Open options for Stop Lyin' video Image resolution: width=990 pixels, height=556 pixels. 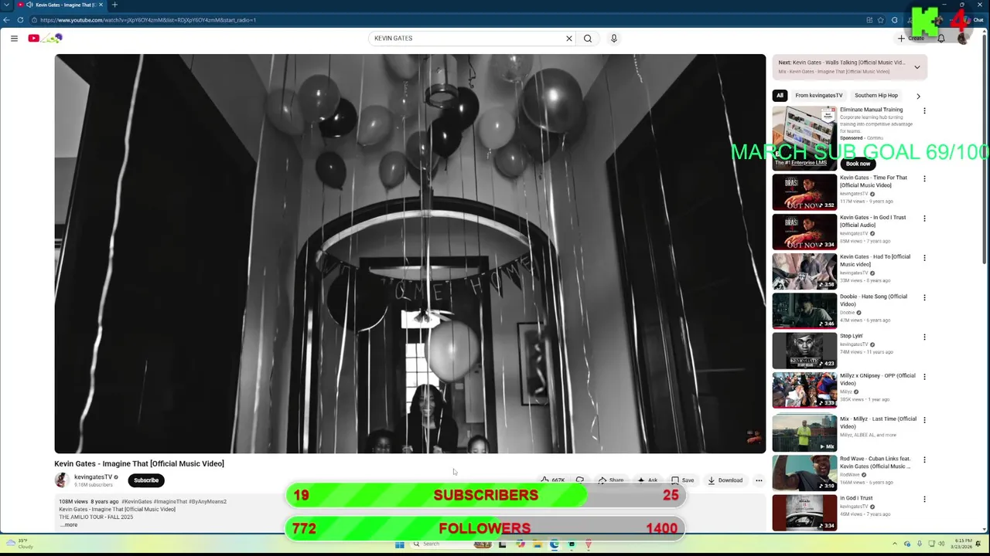pyautogui.click(x=924, y=337)
